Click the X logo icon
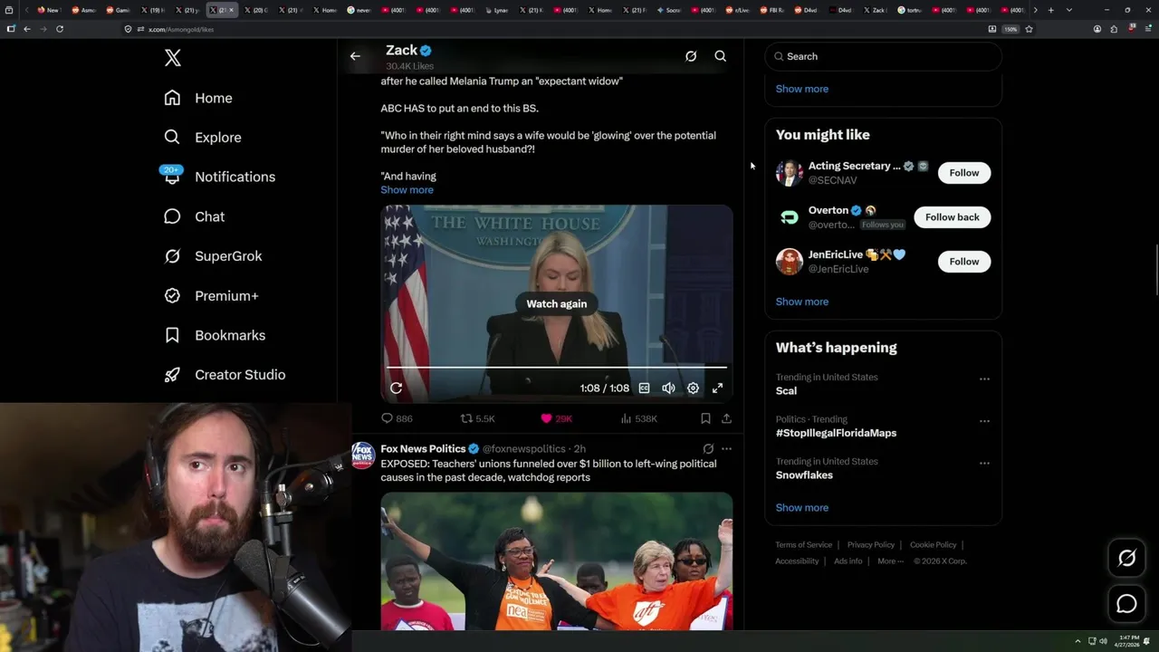The height and width of the screenshot is (652, 1159). point(173,58)
